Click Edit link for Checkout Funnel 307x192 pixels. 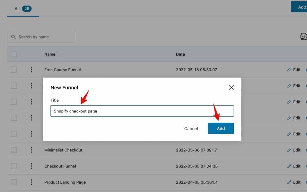click(294, 166)
